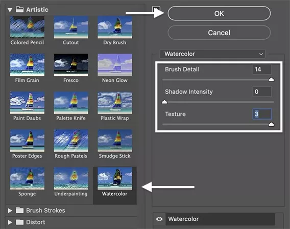The width and height of the screenshot is (290, 229).
Task: Pick the Smudge Stick filter thumbnail
Action: 115,140
